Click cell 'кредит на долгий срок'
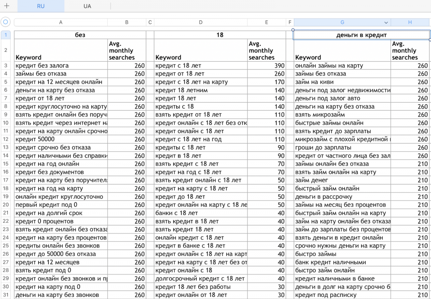Image resolution: width=431 pixels, height=299 pixels. pos(61,213)
